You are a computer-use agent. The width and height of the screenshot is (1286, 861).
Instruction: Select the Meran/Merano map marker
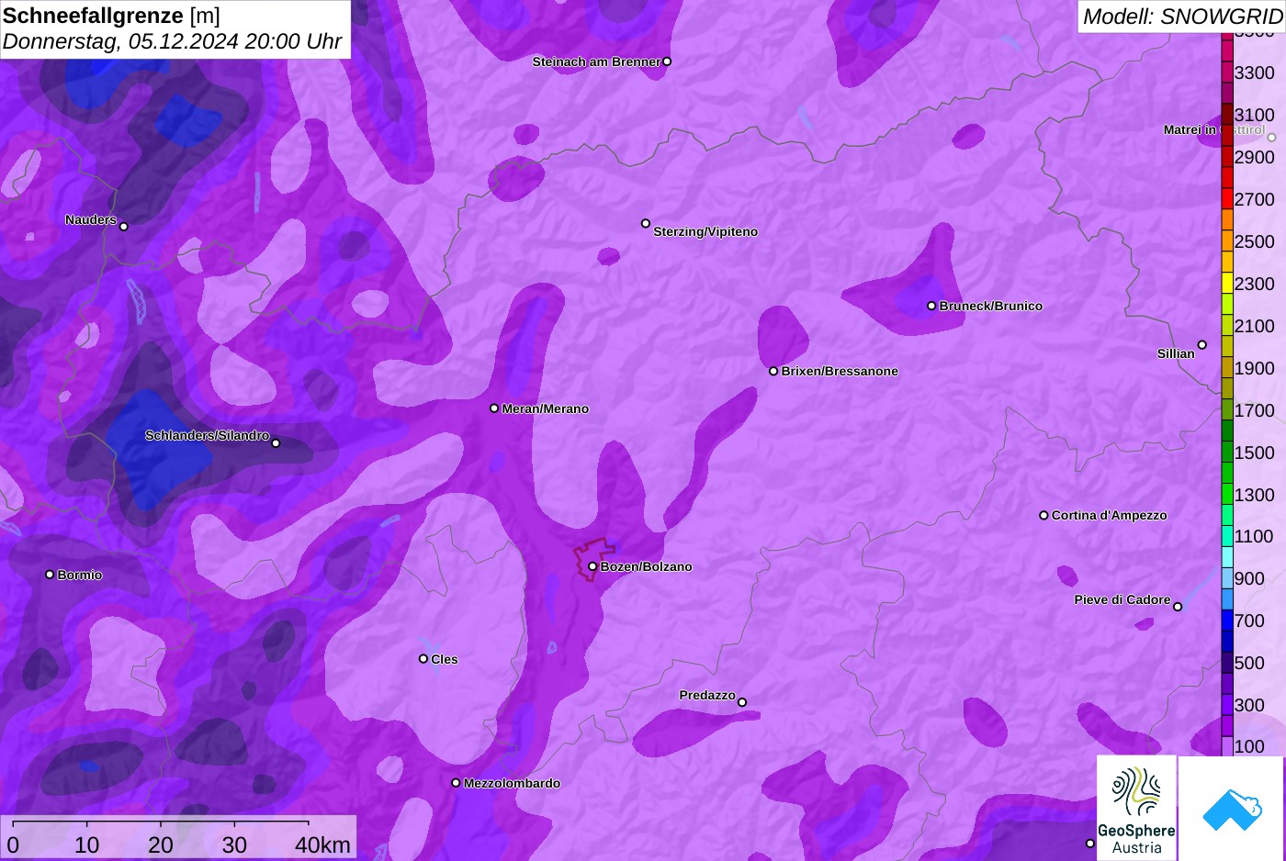(x=494, y=408)
